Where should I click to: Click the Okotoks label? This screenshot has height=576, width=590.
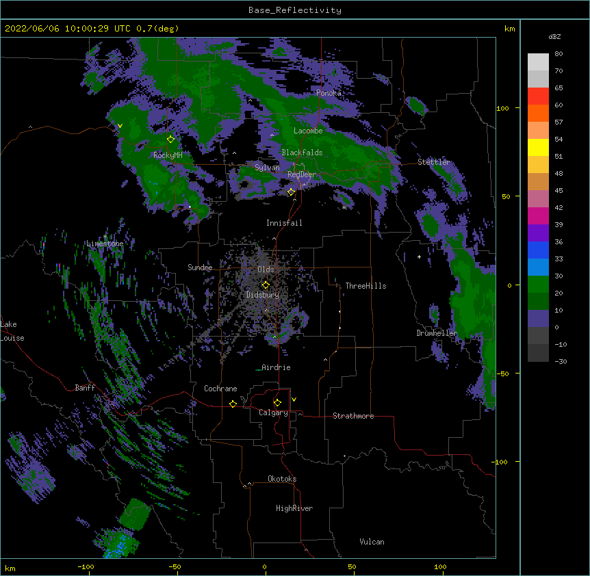pos(282,479)
